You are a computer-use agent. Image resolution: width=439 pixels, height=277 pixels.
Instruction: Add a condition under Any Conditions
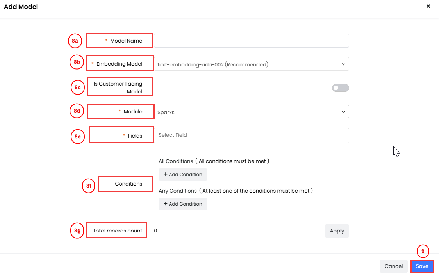tap(183, 204)
